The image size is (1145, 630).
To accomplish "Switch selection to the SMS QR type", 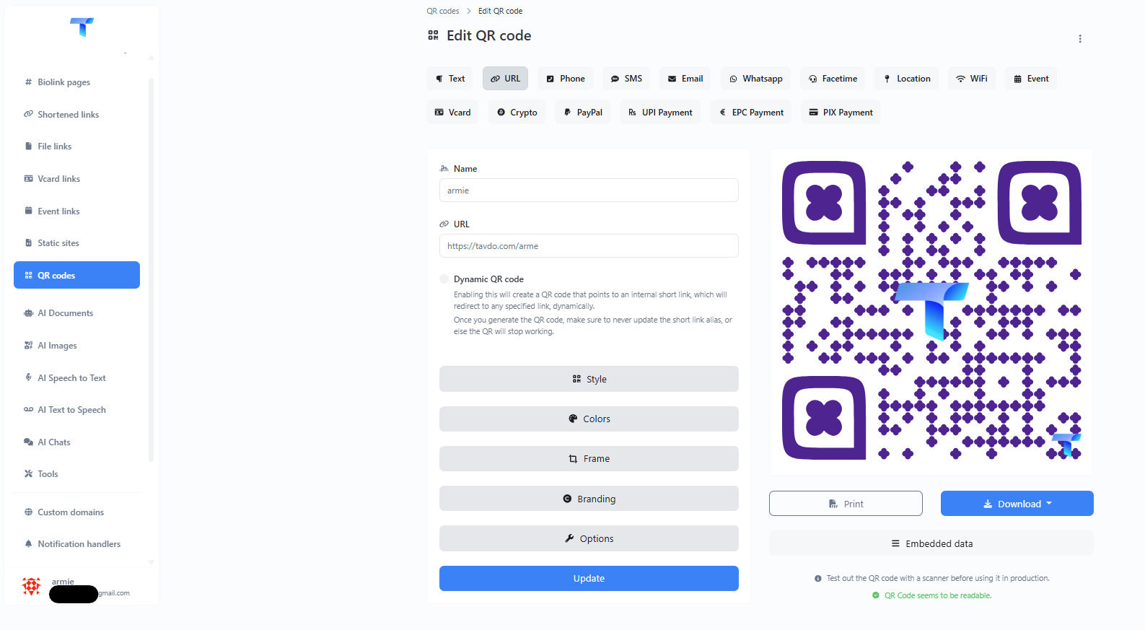I will pos(626,78).
